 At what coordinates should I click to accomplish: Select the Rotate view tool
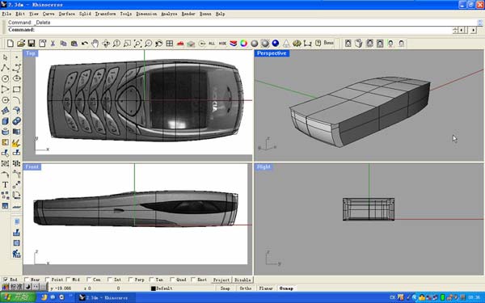[106, 44]
